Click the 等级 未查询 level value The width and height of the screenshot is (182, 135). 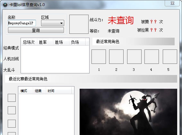click(113, 31)
